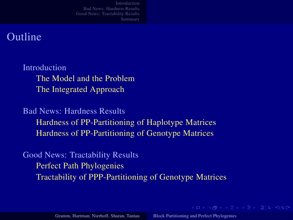293x220 pixels.
Task: Open Hardness of PP-Partitioning of Haplotype Matrices
Action: 126,122
